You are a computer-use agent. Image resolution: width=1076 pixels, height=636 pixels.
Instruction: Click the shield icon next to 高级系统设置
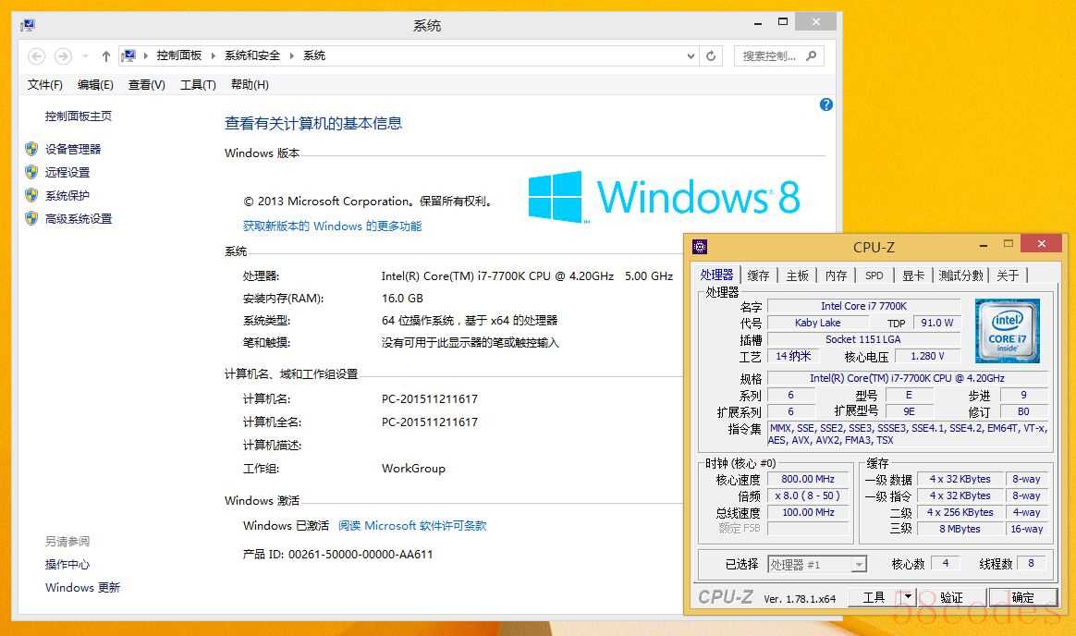click(x=31, y=219)
